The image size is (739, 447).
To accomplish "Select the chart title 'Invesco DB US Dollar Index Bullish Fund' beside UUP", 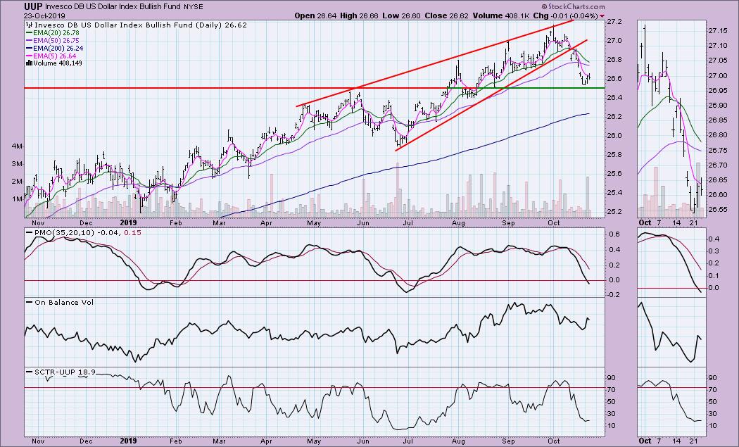I will click(113, 7).
